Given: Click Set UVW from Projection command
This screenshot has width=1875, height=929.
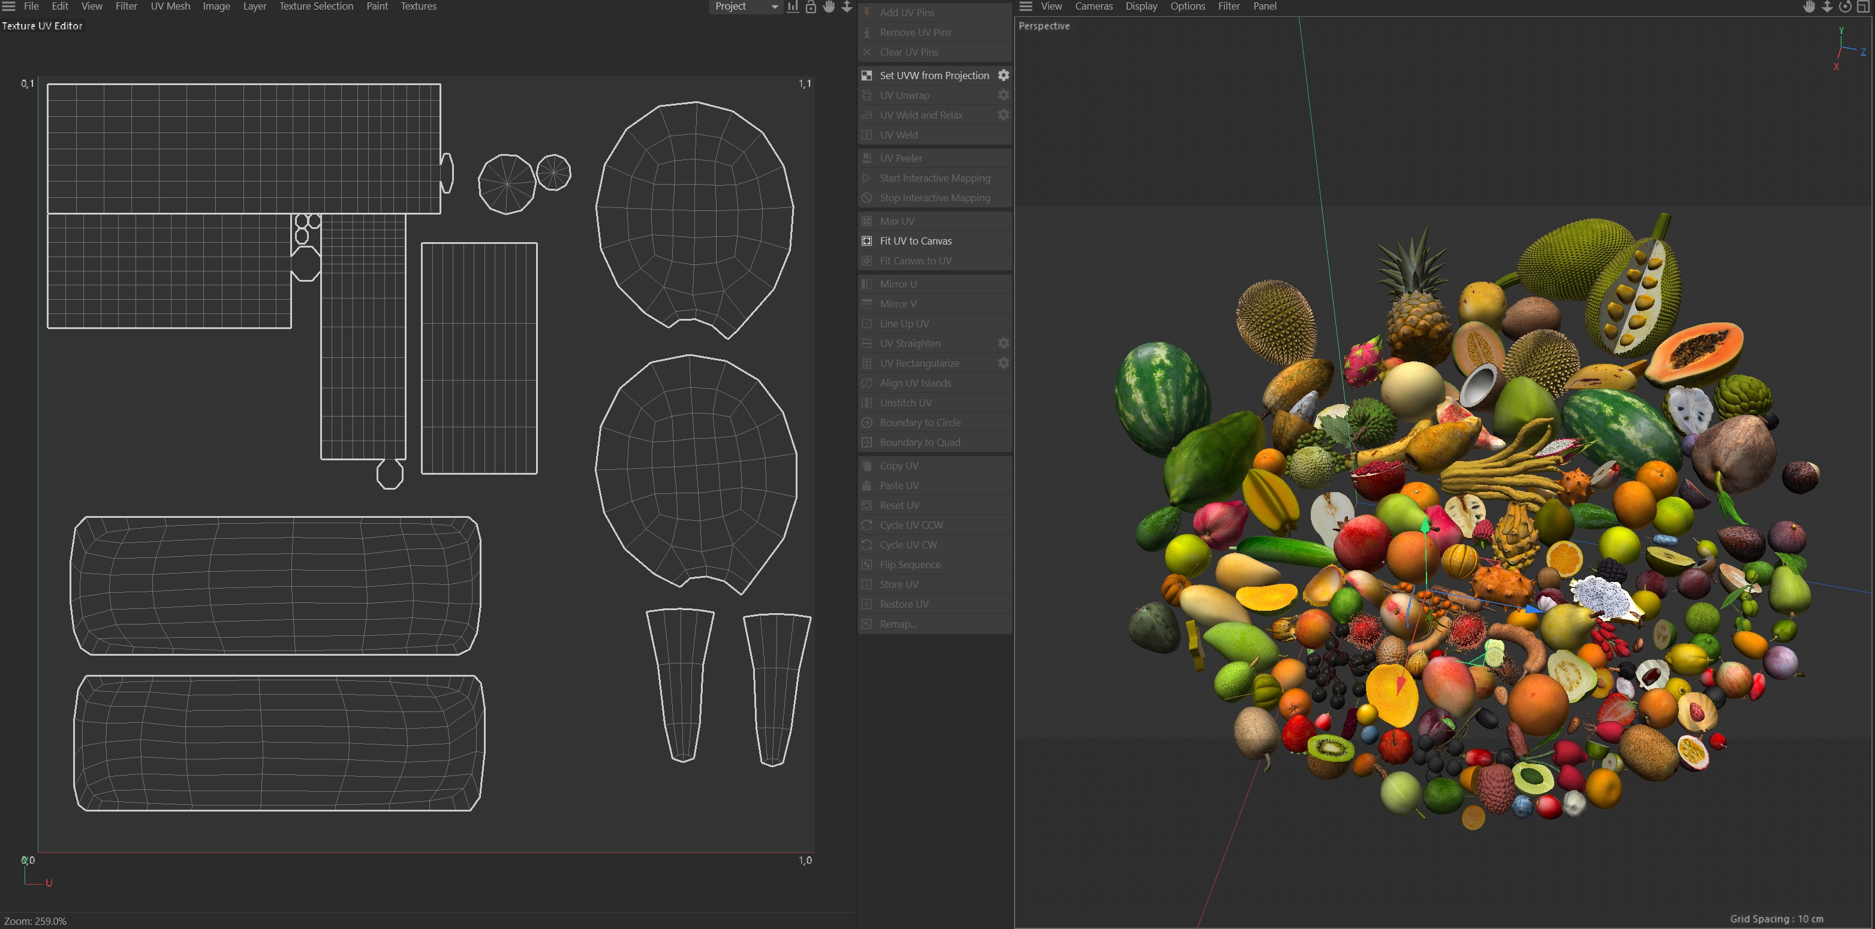Looking at the screenshot, I should click(x=934, y=75).
